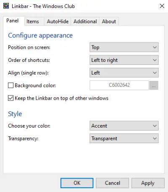
Task: Switch to the AutoHide tab
Action: (x=58, y=21)
